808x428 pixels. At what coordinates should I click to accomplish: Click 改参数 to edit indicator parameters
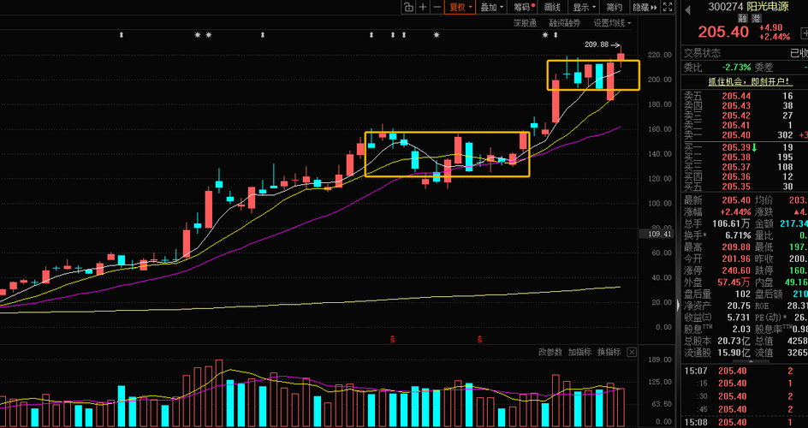[x=550, y=353]
